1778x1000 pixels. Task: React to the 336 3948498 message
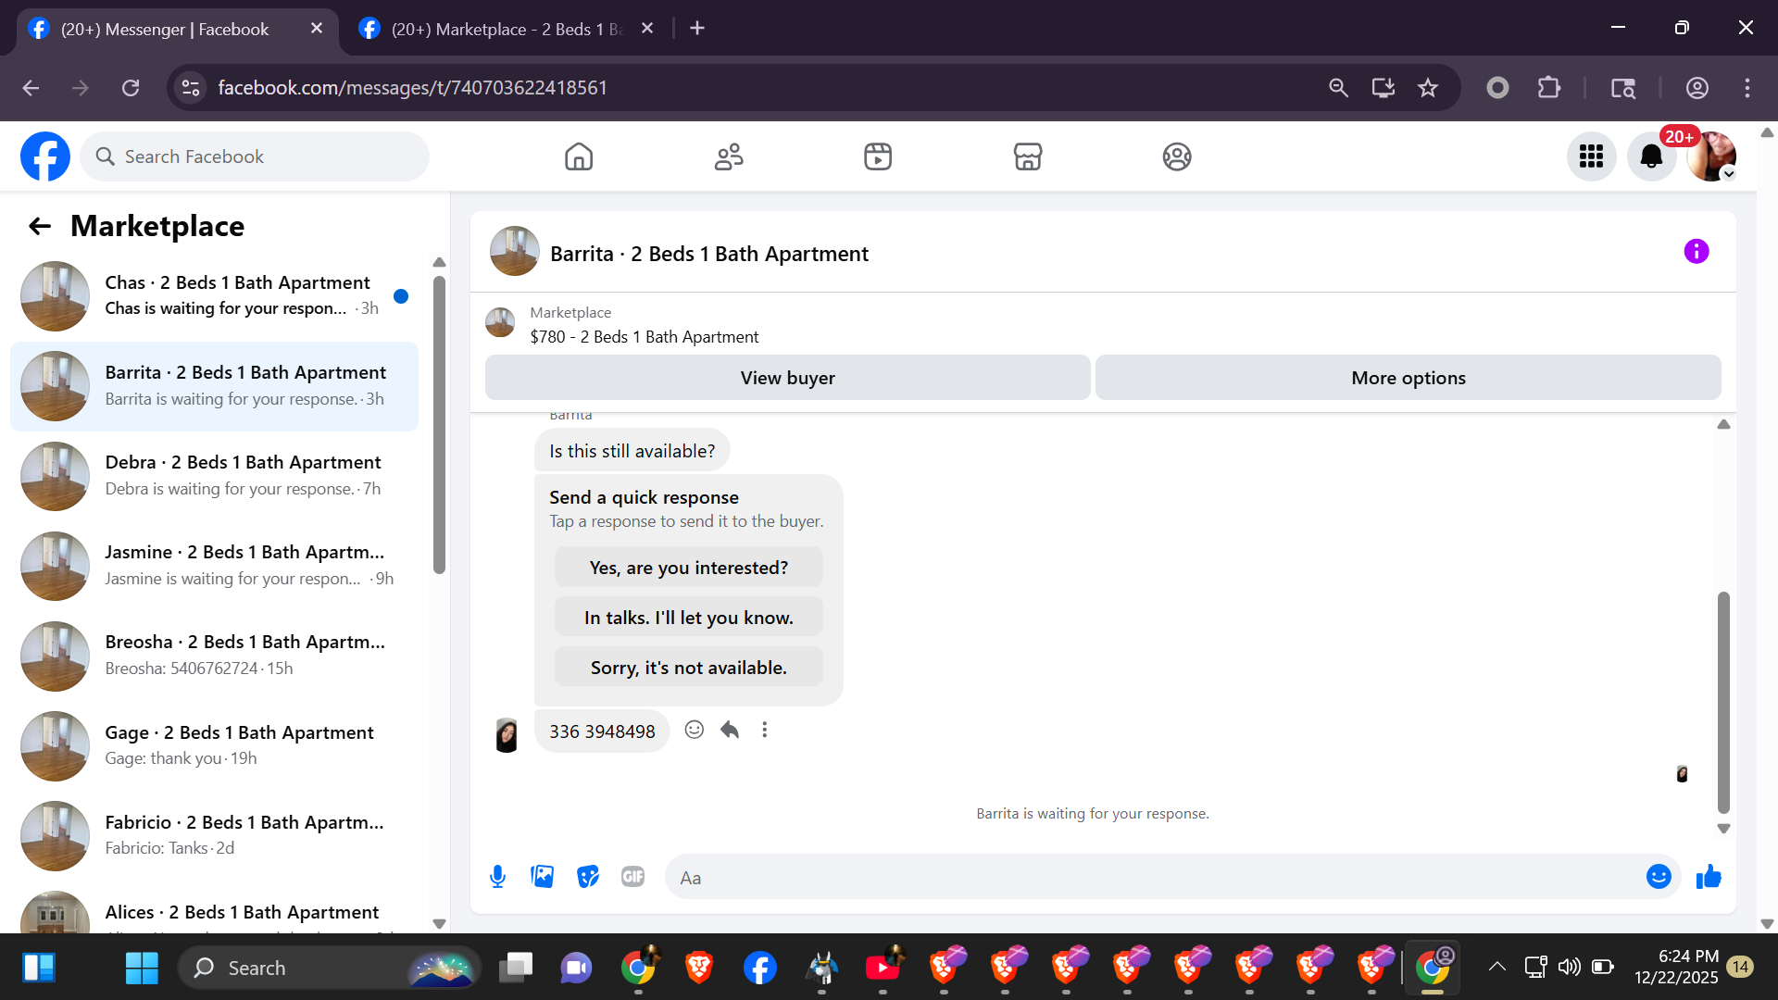coord(694,731)
